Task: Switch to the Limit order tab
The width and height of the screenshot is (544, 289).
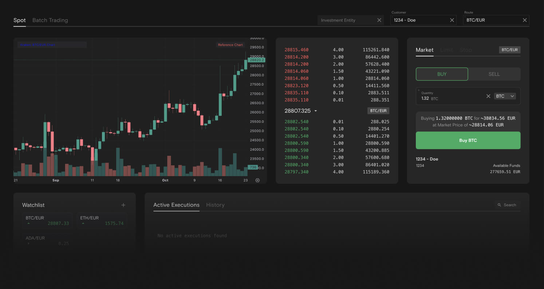Action: (446, 50)
